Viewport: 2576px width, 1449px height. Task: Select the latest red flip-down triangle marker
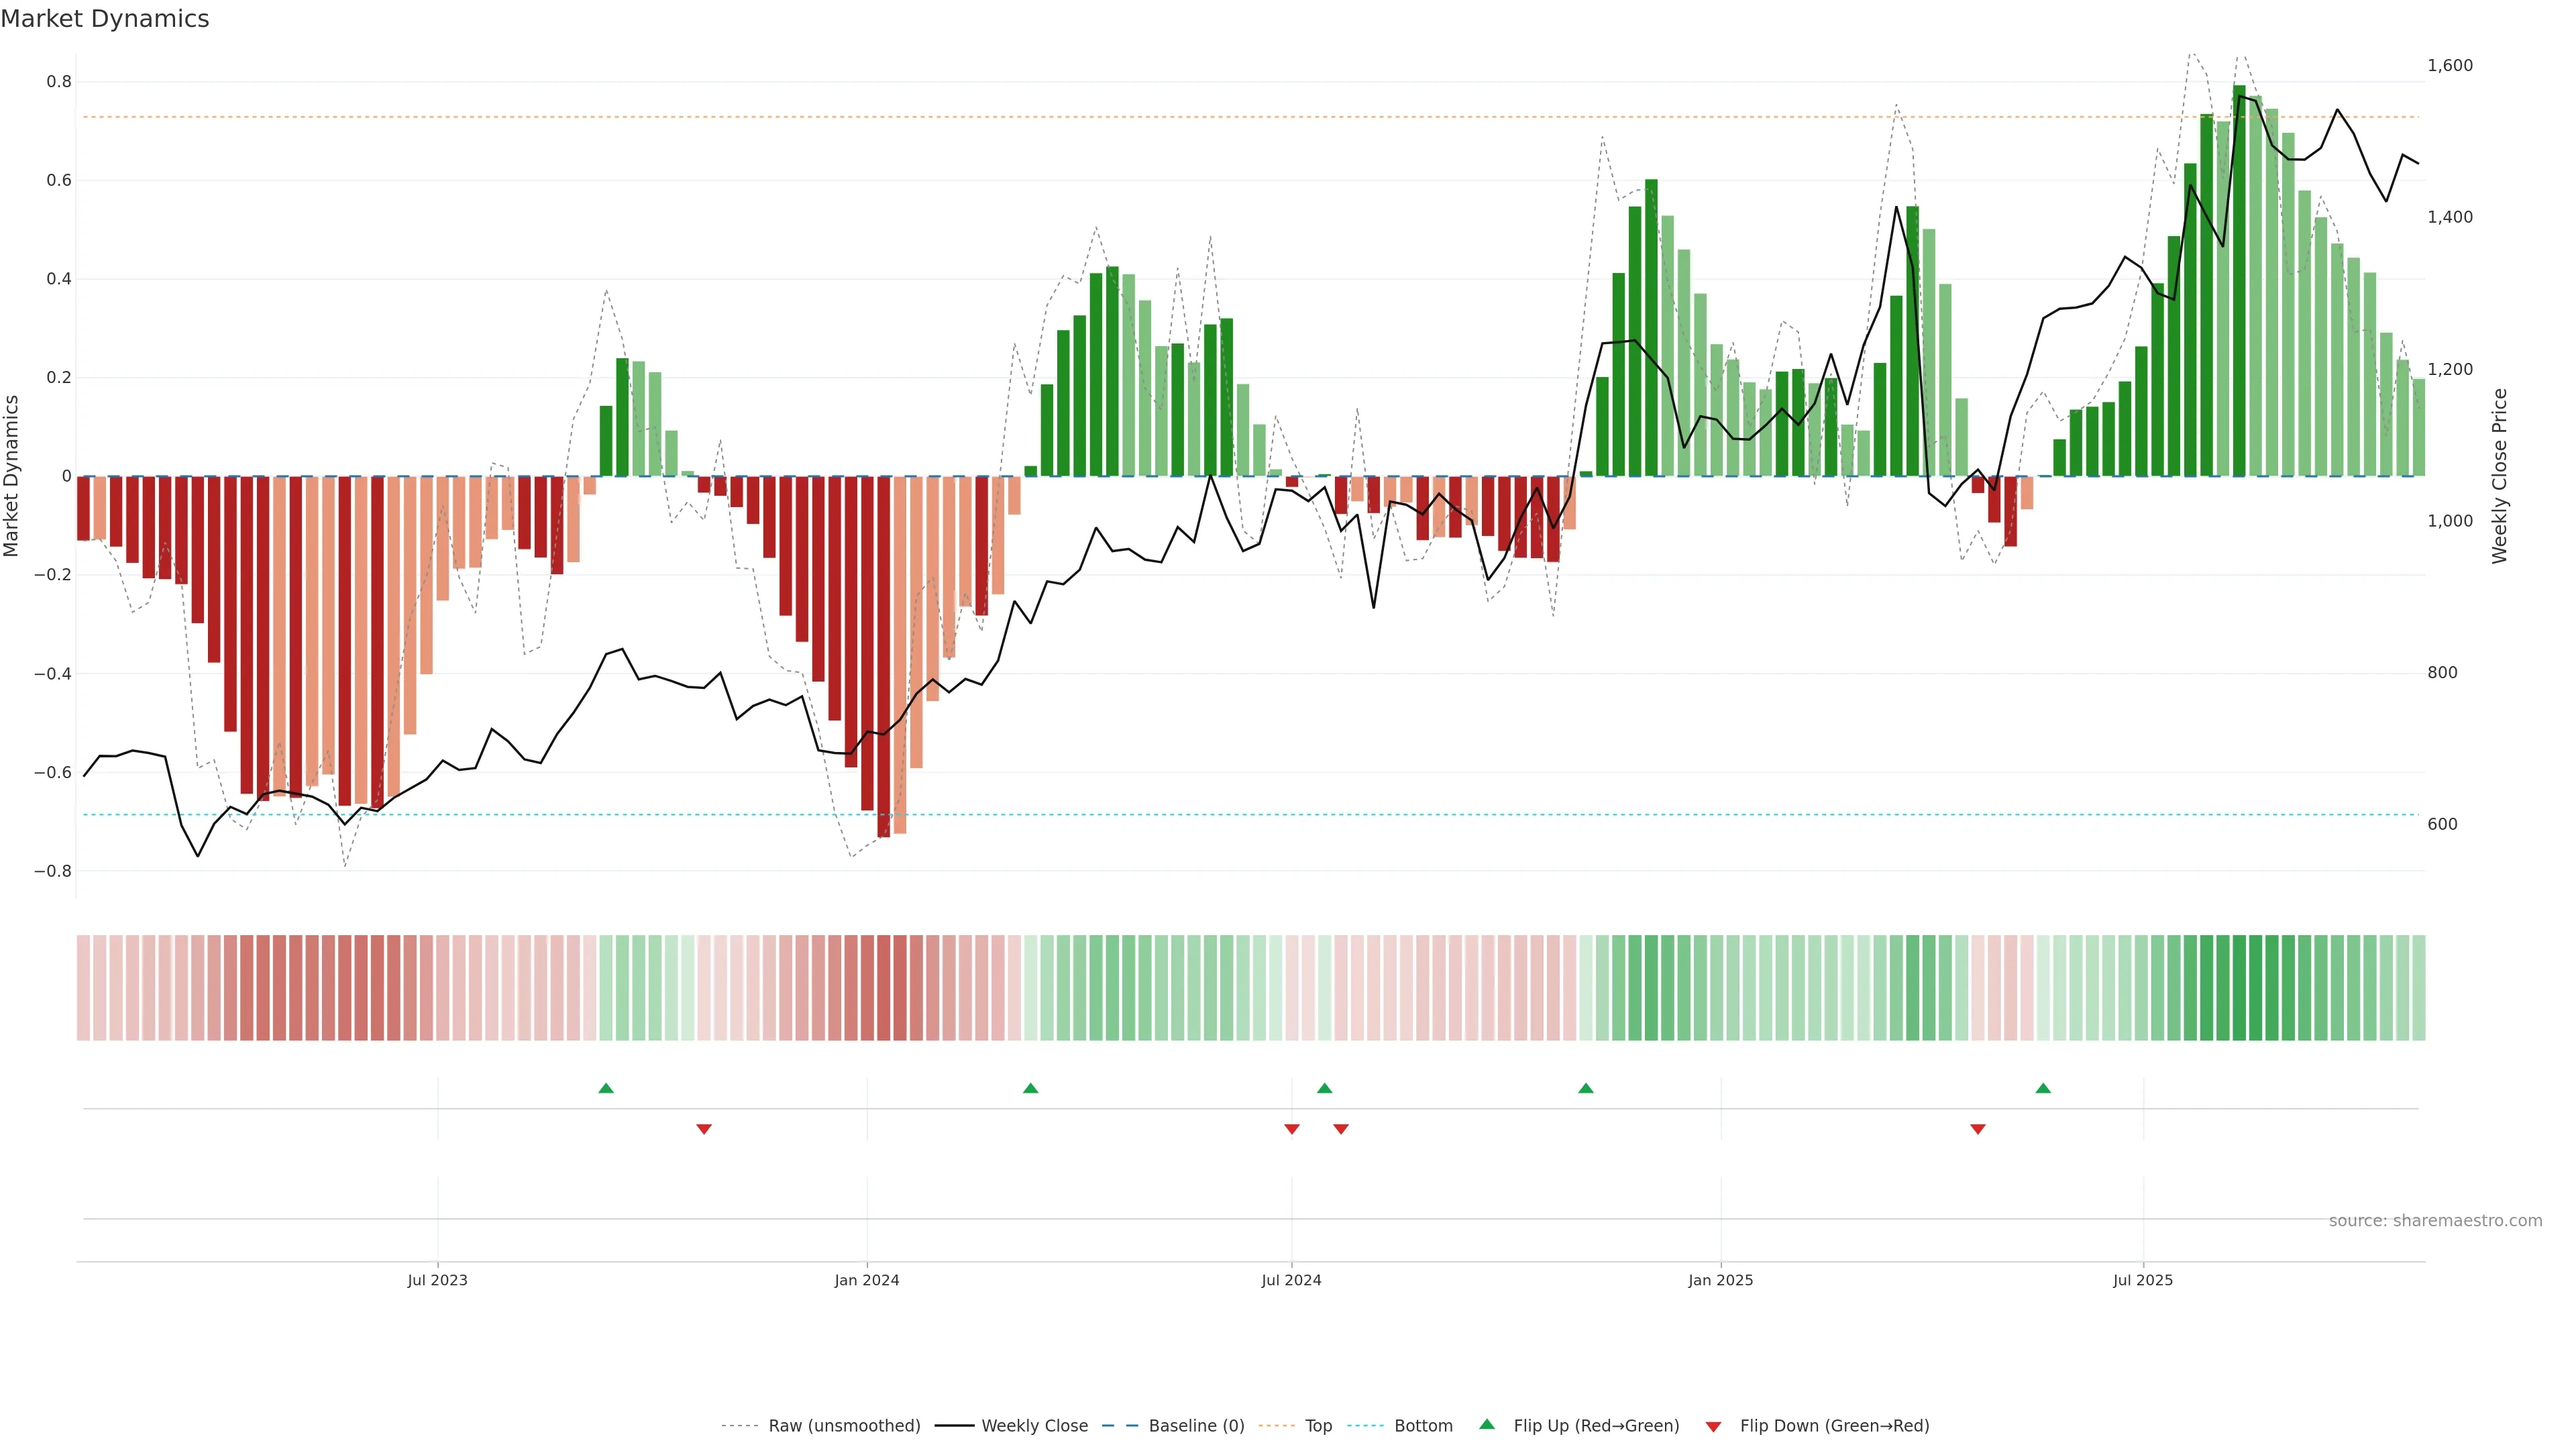(1978, 1129)
